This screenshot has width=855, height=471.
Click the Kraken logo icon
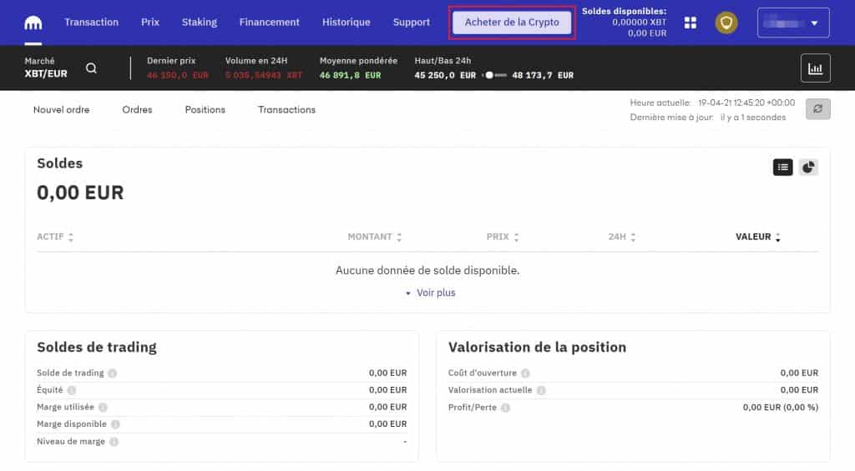(34, 23)
